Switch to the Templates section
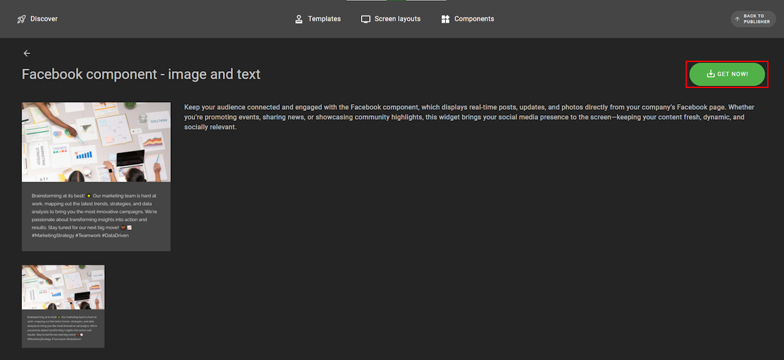 point(324,19)
